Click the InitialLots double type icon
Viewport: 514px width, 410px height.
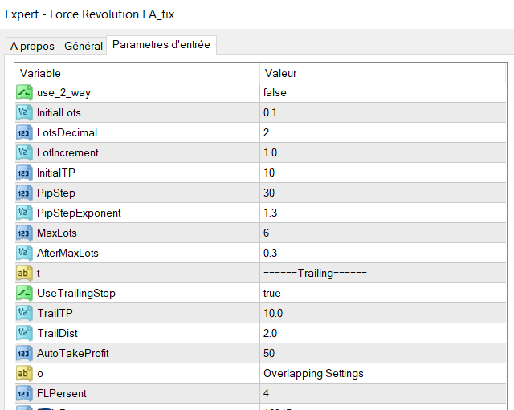pos(23,112)
